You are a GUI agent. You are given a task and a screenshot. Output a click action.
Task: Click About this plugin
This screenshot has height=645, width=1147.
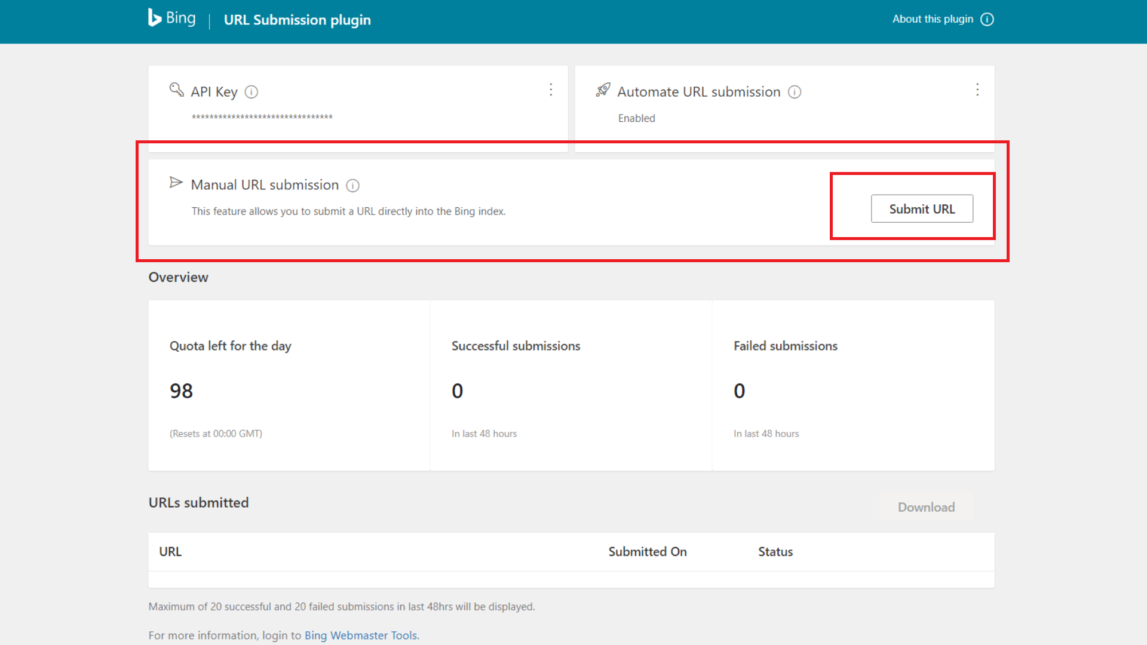coord(932,19)
